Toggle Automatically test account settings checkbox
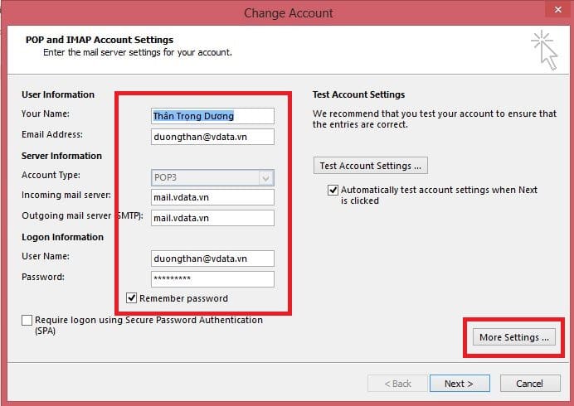The width and height of the screenshot is (574, 406). (333, 191)
